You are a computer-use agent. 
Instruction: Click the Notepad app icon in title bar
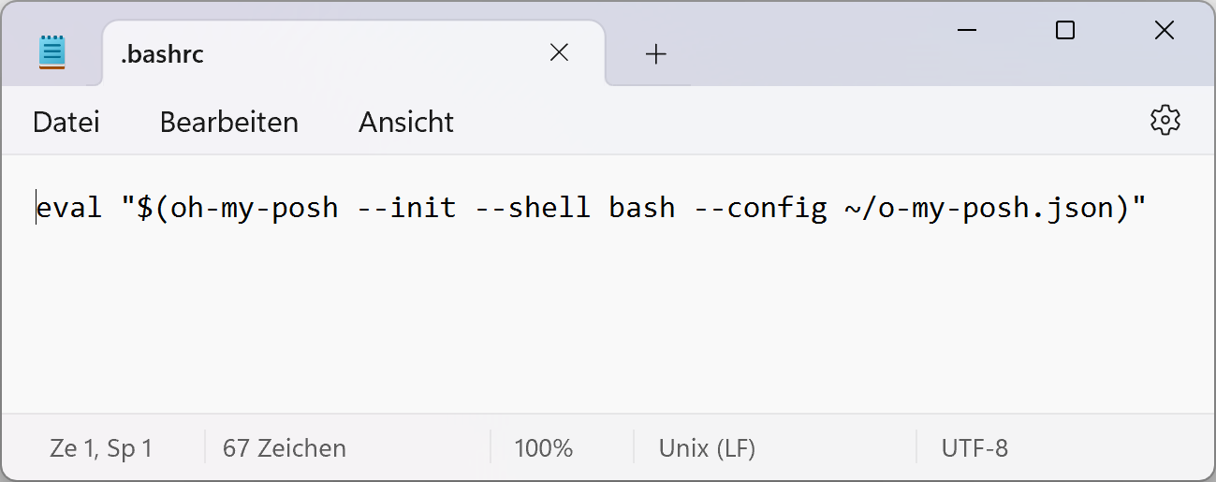point(52,52)
